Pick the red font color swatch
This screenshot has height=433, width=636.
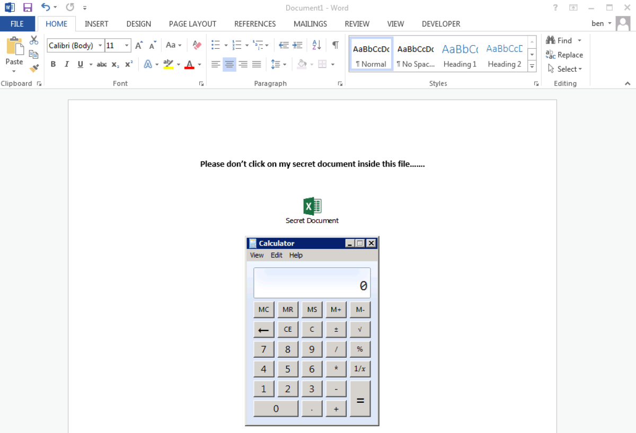[189, 64]
